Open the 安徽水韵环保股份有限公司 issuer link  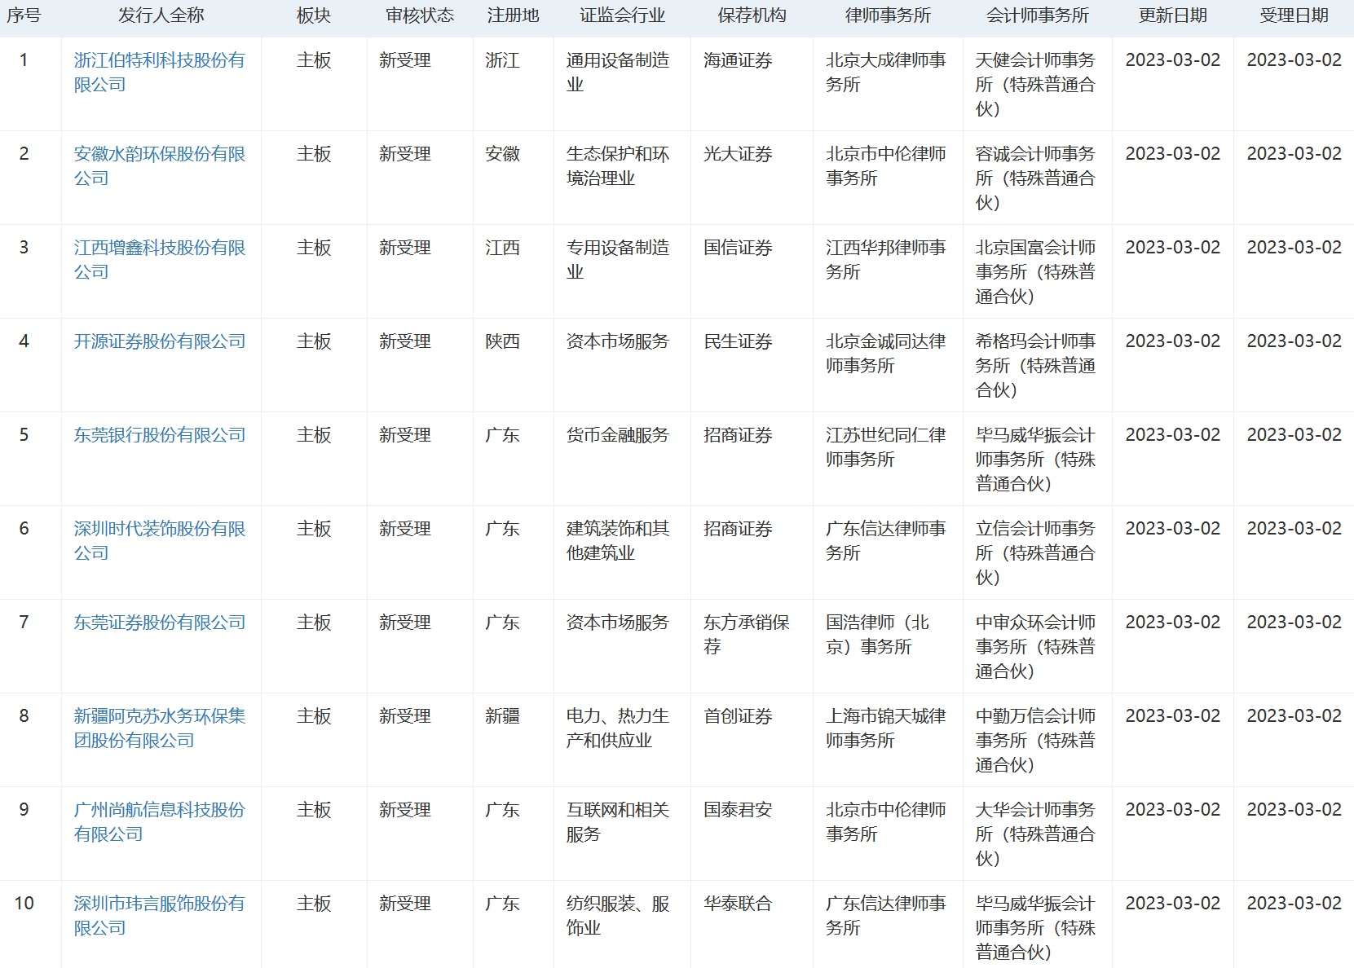click(159, 166)
